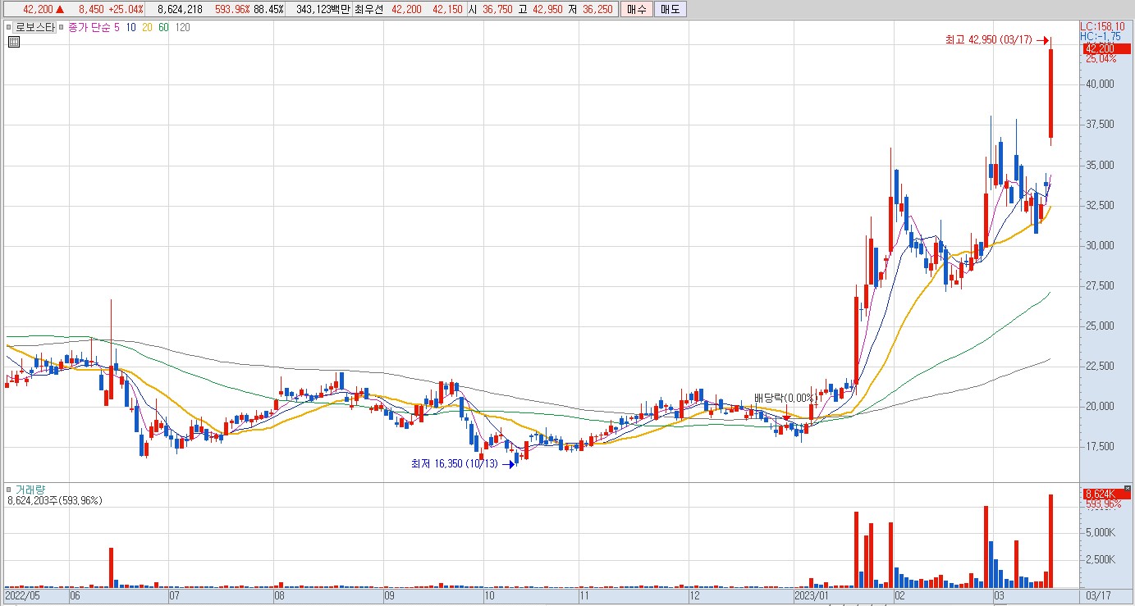The width and height of the screenshot is (1135, 606).
Task: Click the 최저 16,350 (10/13) low annotation
Action: click(x=455, y=463)
